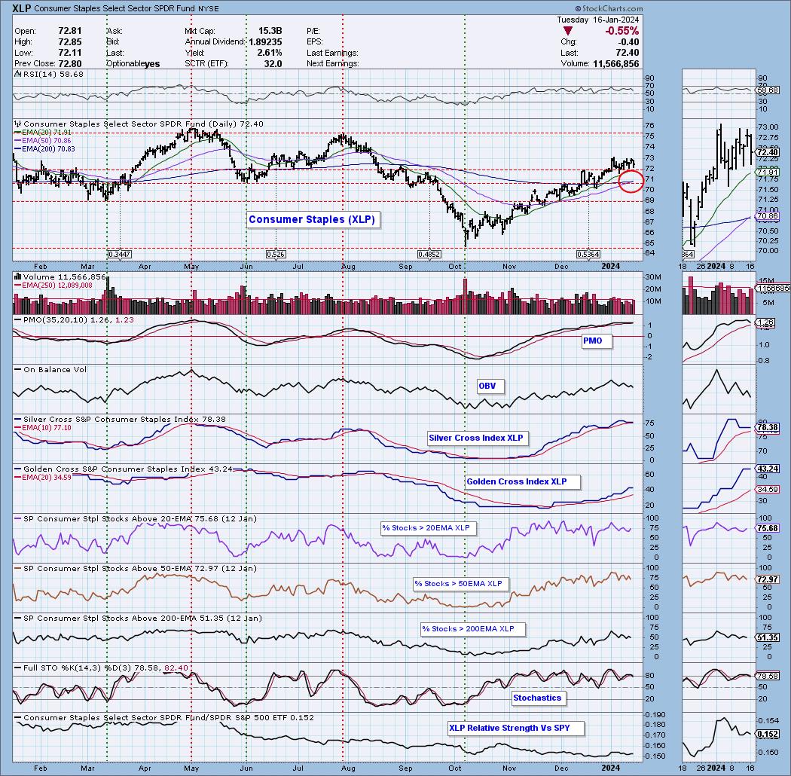Click the 'EMA(200) 70.83' price legend
Image resolution: width=791 pixels, height=776 pixels.
point(44,149)
